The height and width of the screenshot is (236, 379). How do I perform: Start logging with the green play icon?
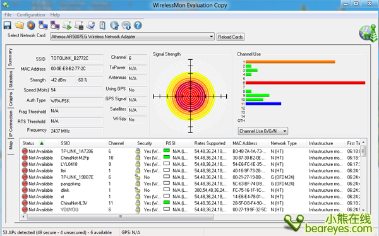point(67,25)
